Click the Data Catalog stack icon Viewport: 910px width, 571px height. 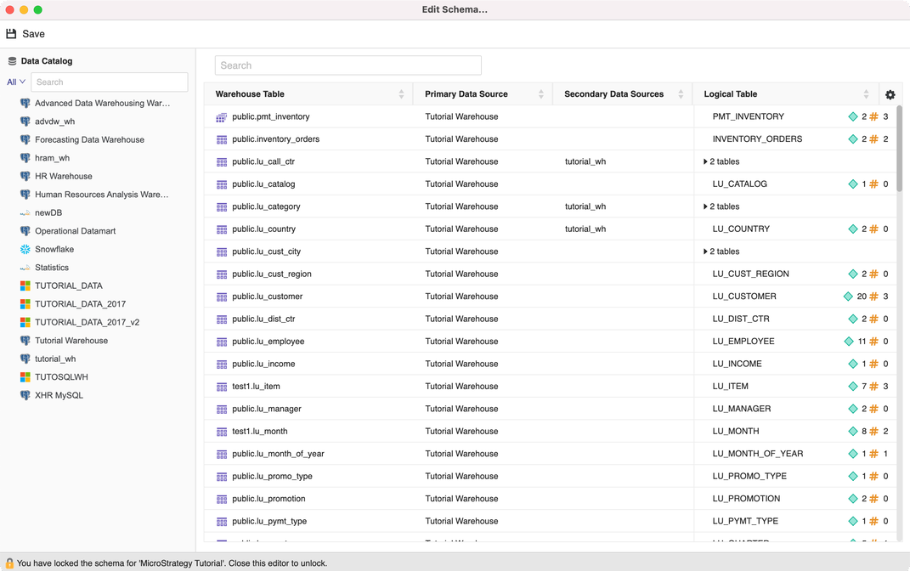click(x=12, y=61)
